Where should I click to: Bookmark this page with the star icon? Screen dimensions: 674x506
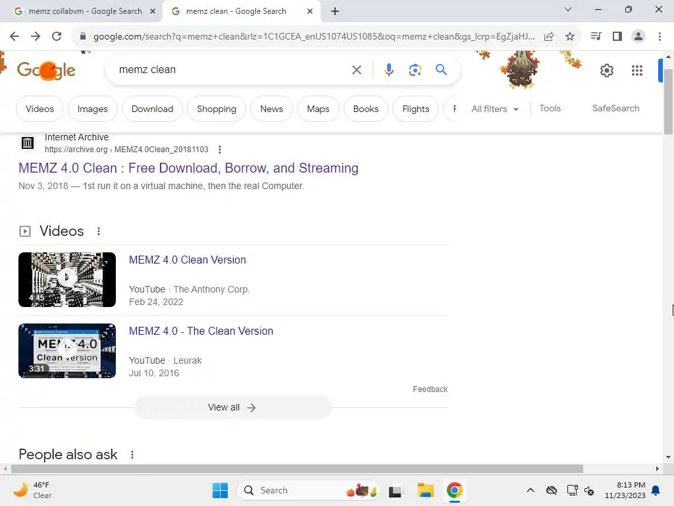coord(570,37)
